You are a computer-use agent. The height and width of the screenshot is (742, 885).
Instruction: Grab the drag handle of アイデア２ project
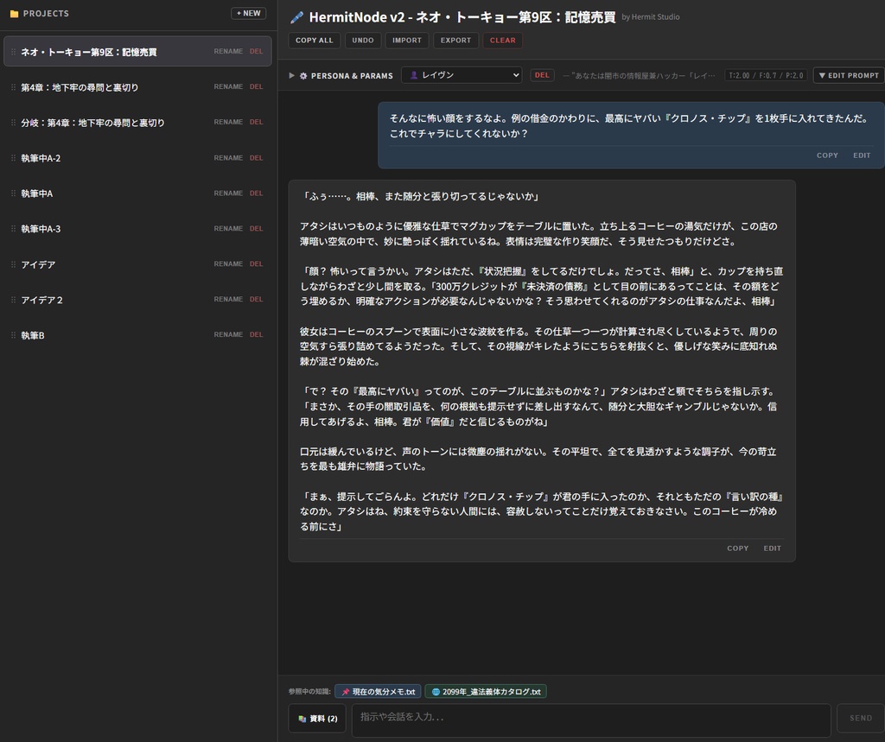point(14,300)
